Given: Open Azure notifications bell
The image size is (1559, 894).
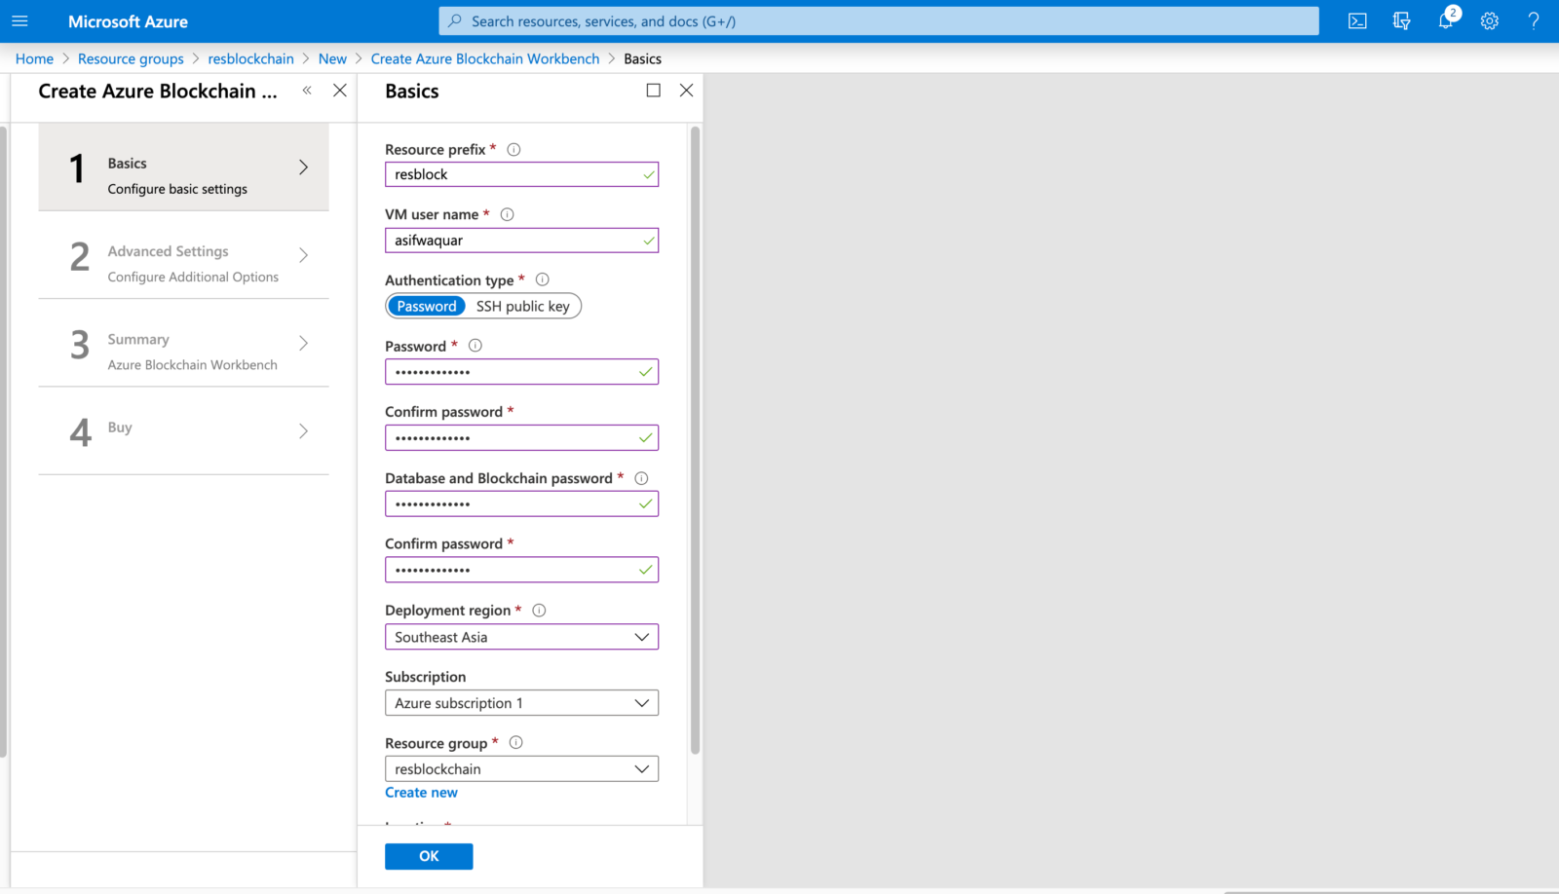Looking at the screenshot, I should click(1445, 20).
